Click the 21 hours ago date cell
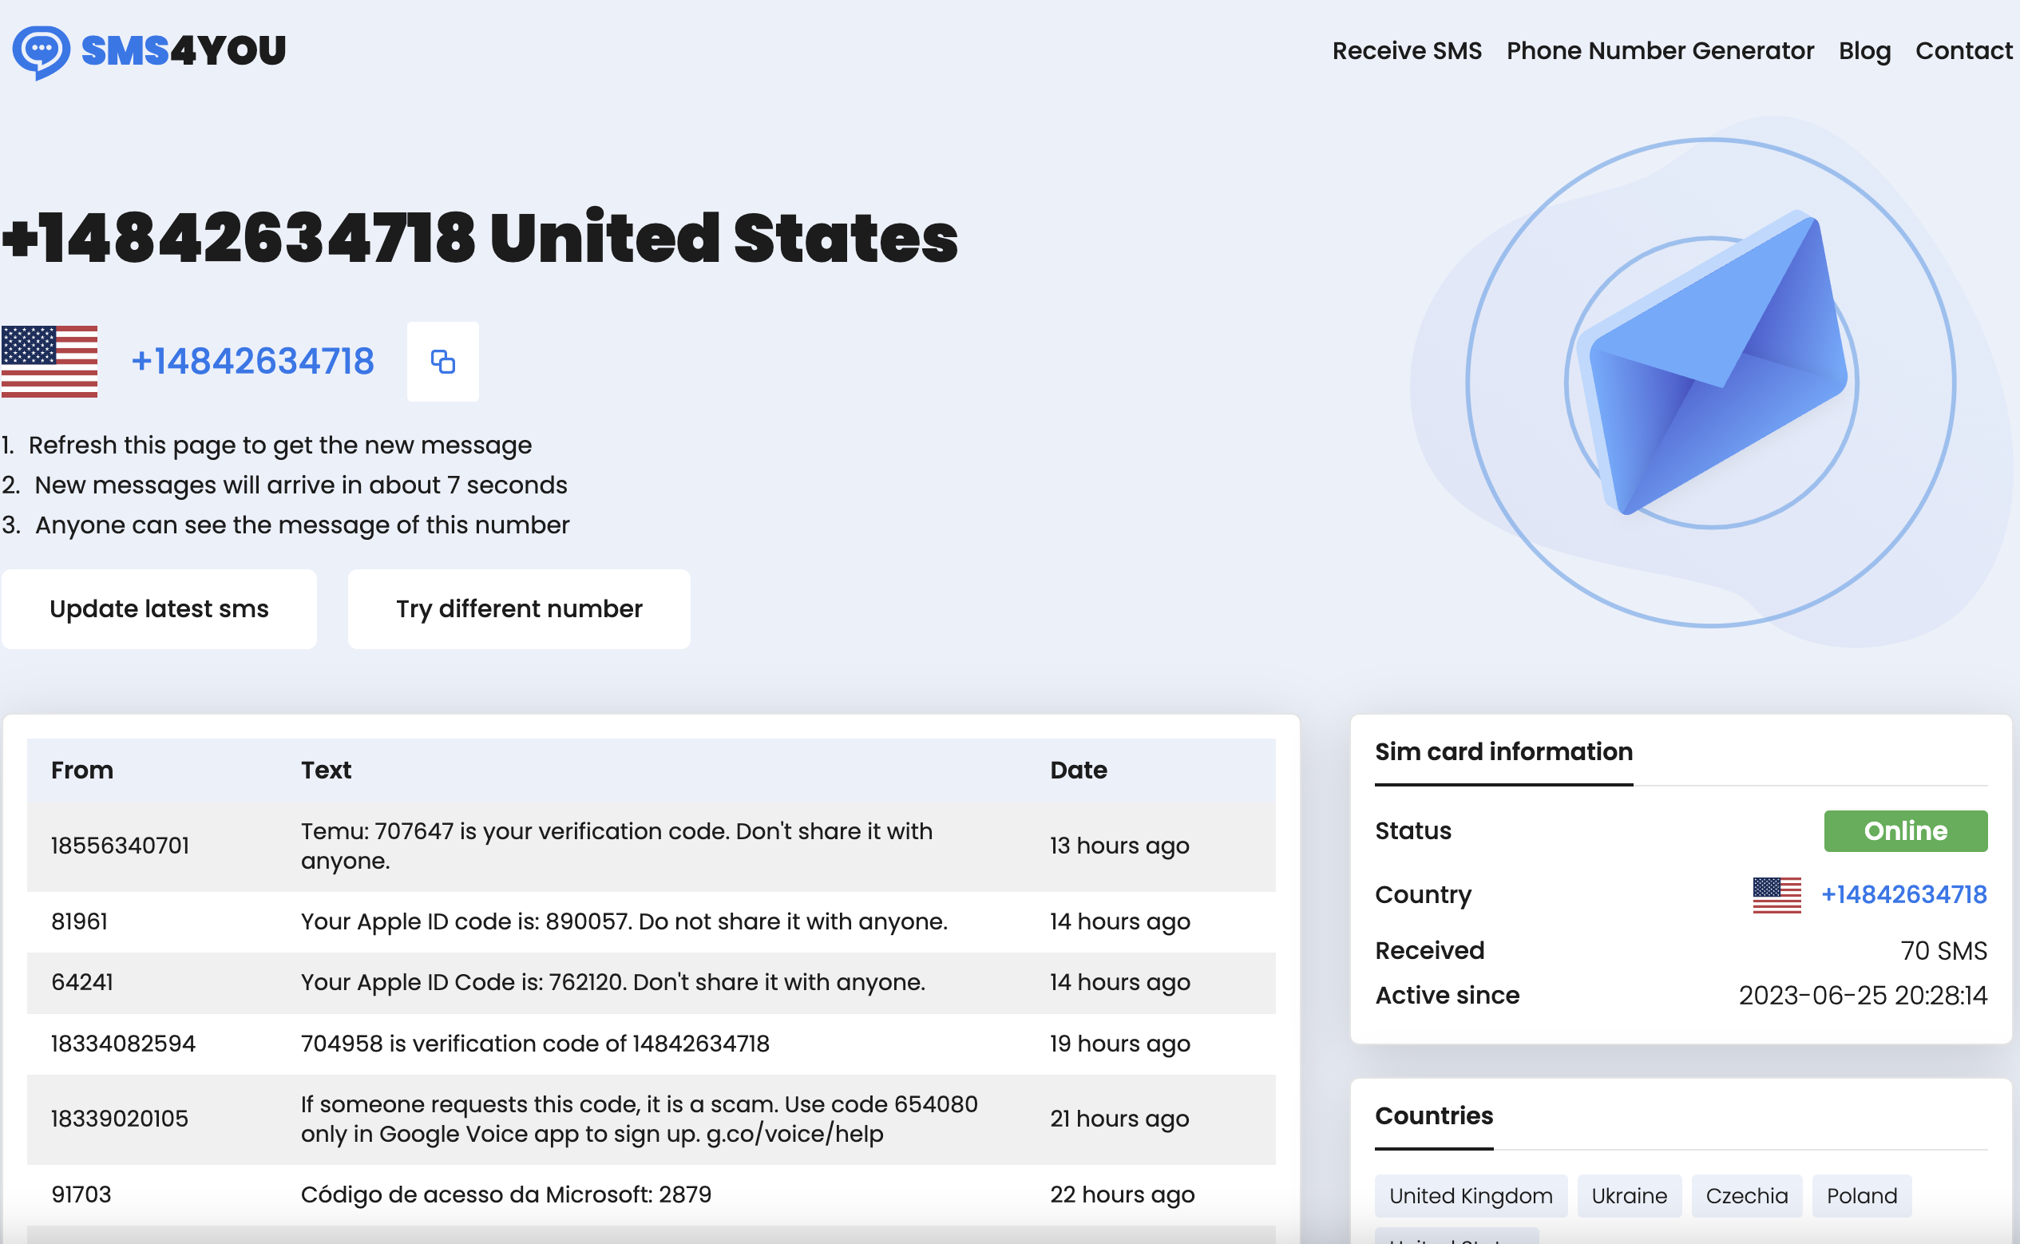 pyautogui.click(x=1119, y=1119)
